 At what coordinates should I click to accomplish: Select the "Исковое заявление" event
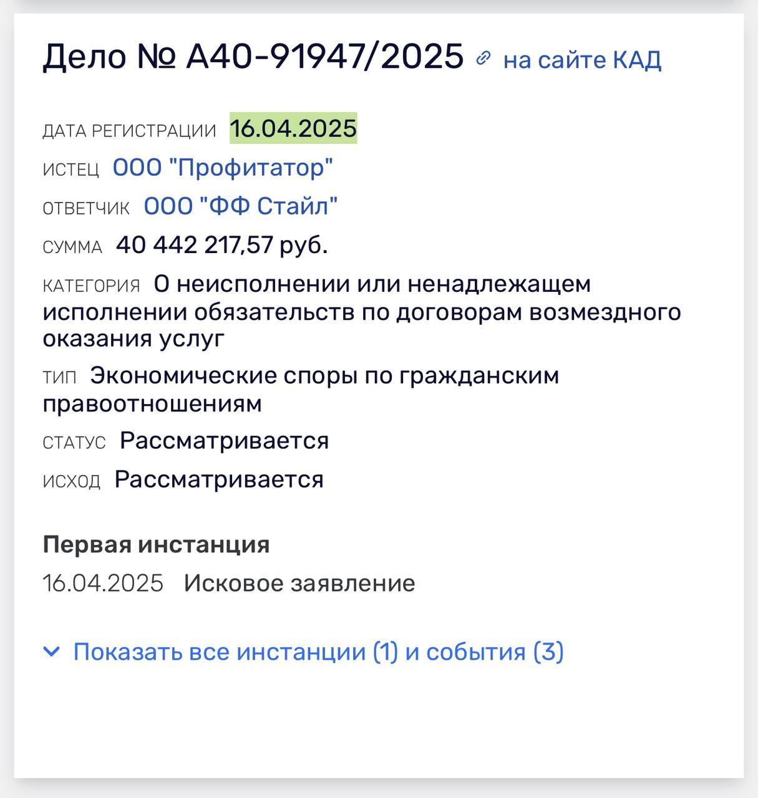(x=299, y=584)
